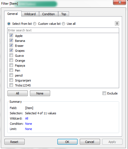This screenshot has height=149, width=128.
Task: Switch to the Wildcard tab
Action: (x=30, y=14)
